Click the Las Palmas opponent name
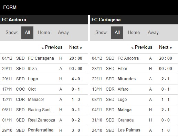The image size is (178, 138). 129,130
